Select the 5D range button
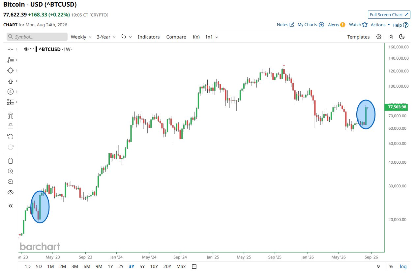Image resolution: width=416 pixels, height=273 pixels. (x=39, y=266)
